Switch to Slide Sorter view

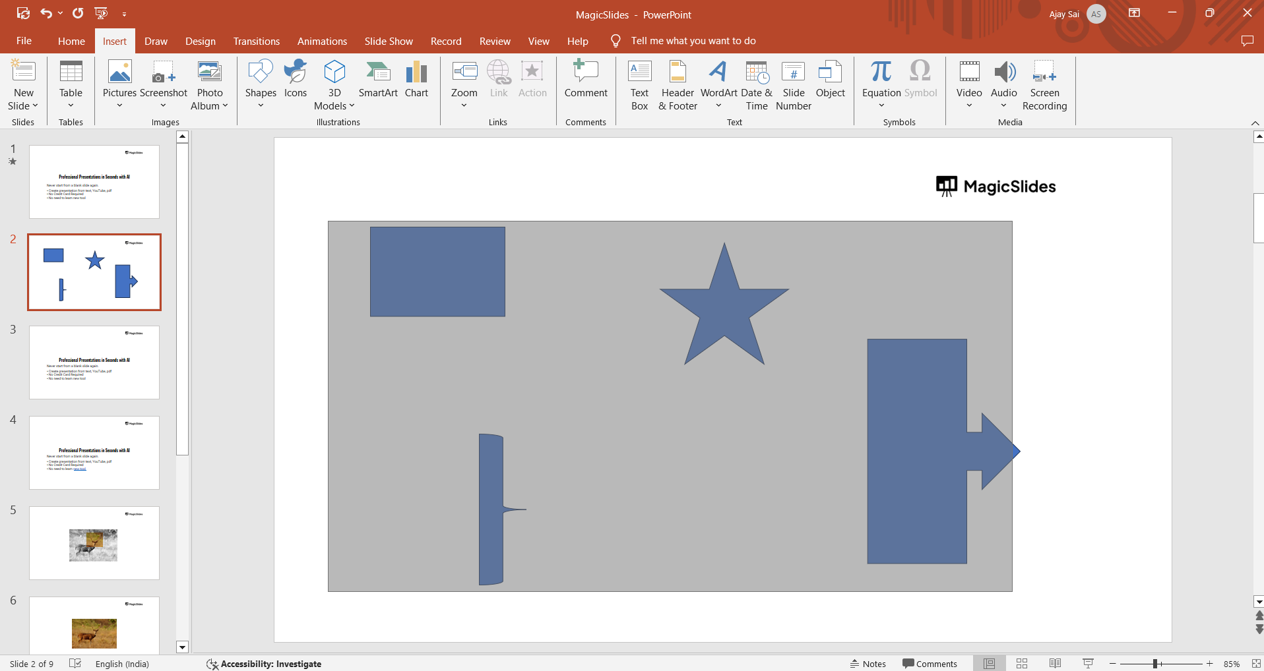click(1022, 664)
